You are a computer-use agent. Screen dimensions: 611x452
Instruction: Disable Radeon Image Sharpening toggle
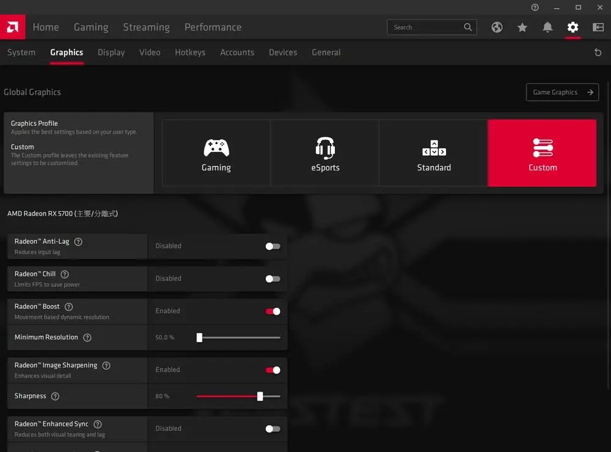pos(273,370)
